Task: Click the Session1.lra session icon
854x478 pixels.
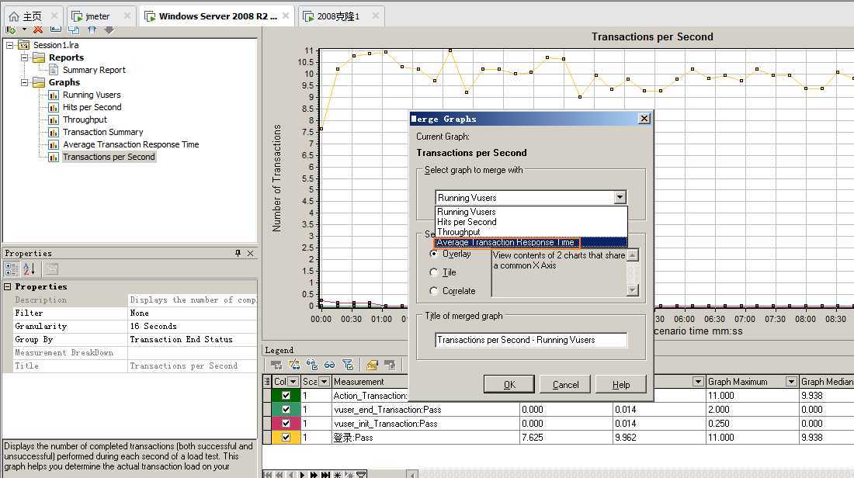Action: coord(23,45)
